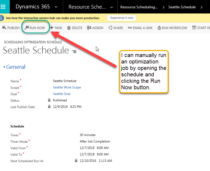
Task: Email a link to this schedule
Action: click(x=140, y=28)
